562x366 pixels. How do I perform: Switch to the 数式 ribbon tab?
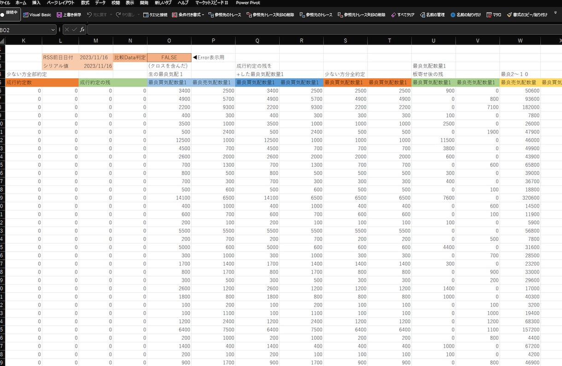point(85,3)
